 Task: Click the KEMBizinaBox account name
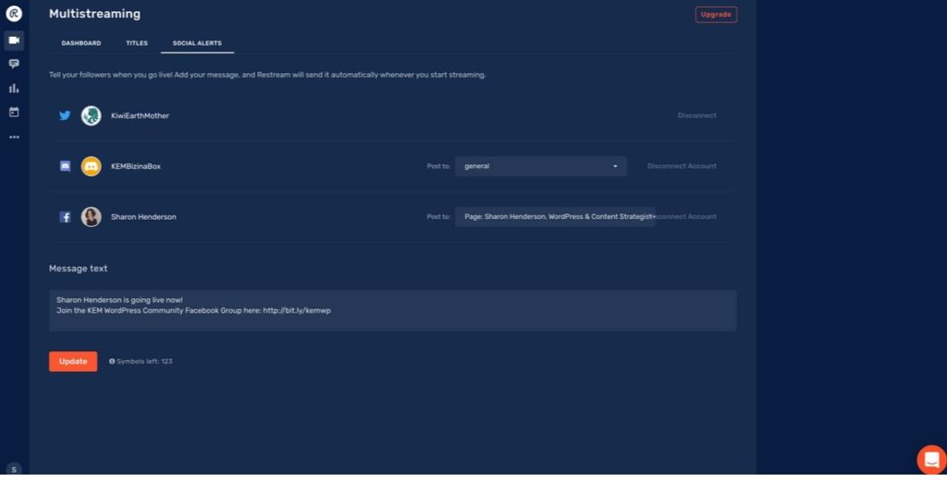point(136,166)
